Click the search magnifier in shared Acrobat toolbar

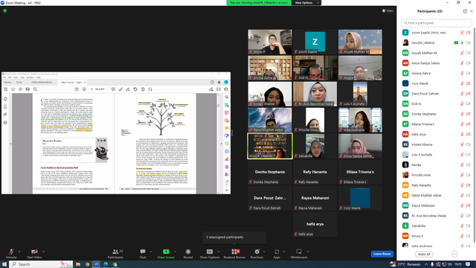pos(35,89)
